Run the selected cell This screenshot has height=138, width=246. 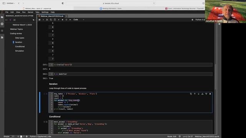tap(59, 20)
